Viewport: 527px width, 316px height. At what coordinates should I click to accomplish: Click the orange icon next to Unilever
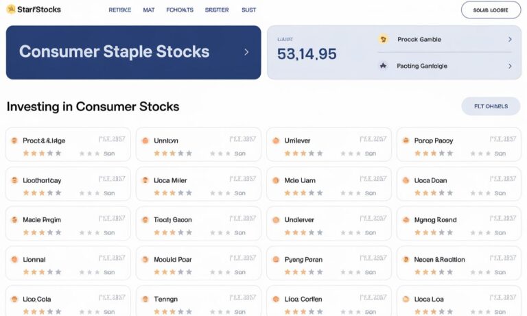pos(276,141)
